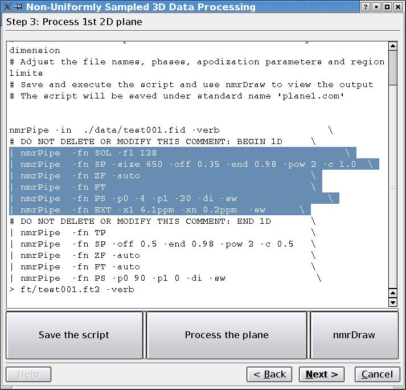
Task: Click the up arrow near bottom of scrollbar
Action: click(x=392, y=293)
